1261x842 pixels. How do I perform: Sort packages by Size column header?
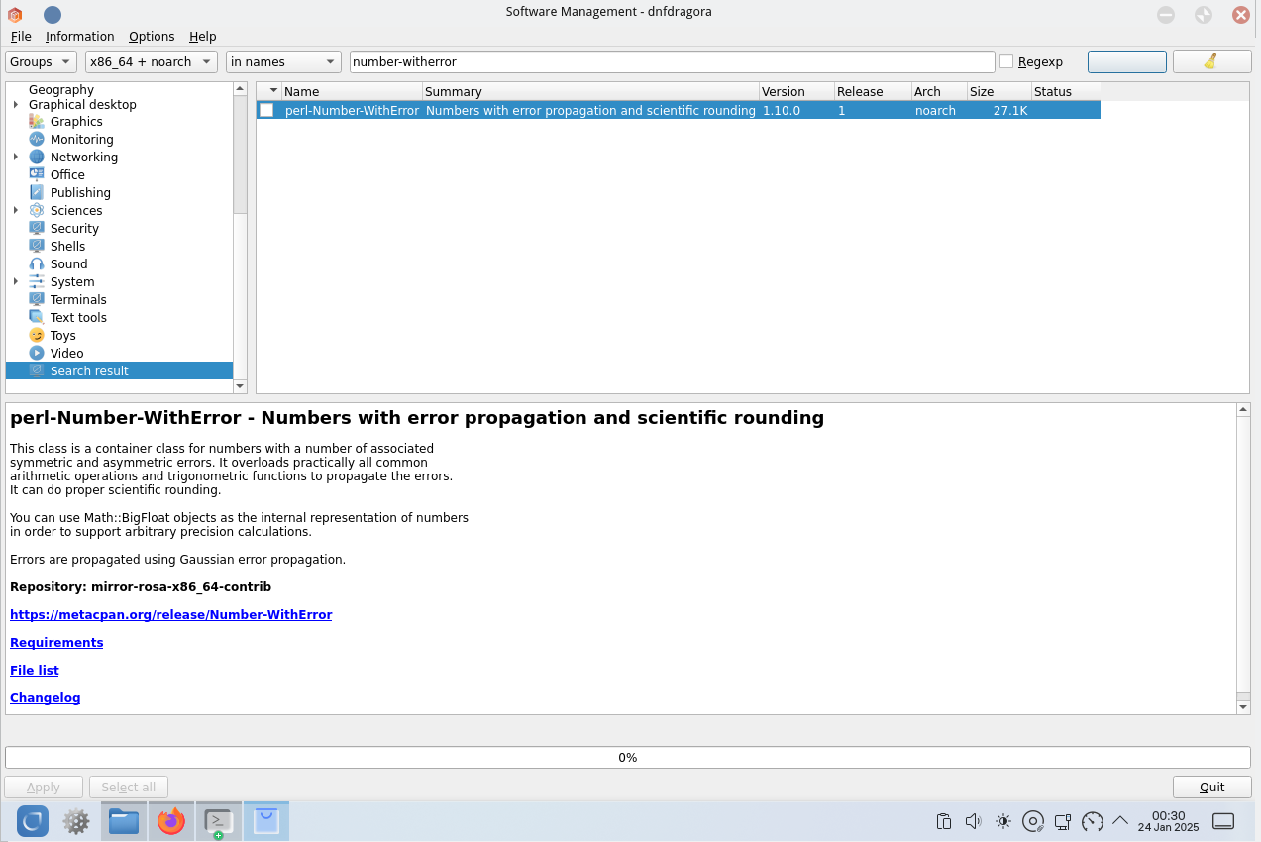(x=998, y=91)
